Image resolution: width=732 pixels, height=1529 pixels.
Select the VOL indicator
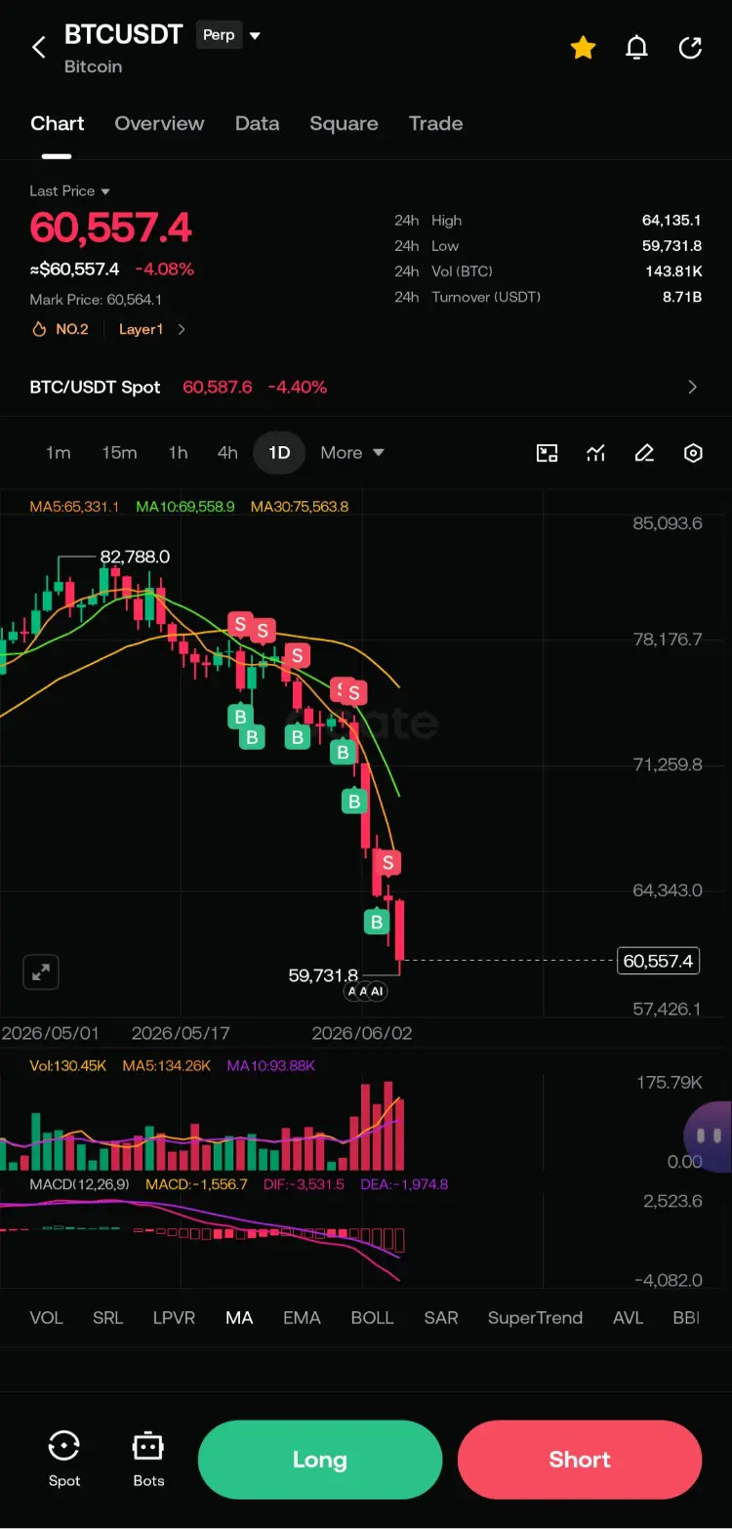[x=46, y=1318]
